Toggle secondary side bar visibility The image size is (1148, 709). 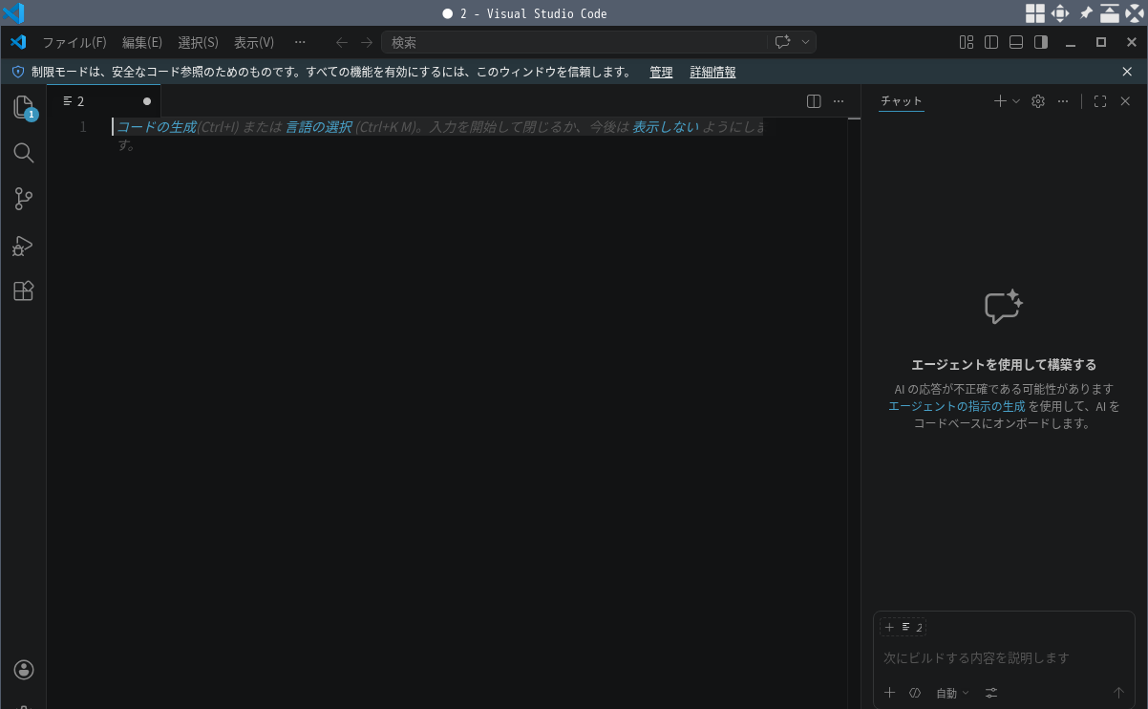click(1041, 42)
